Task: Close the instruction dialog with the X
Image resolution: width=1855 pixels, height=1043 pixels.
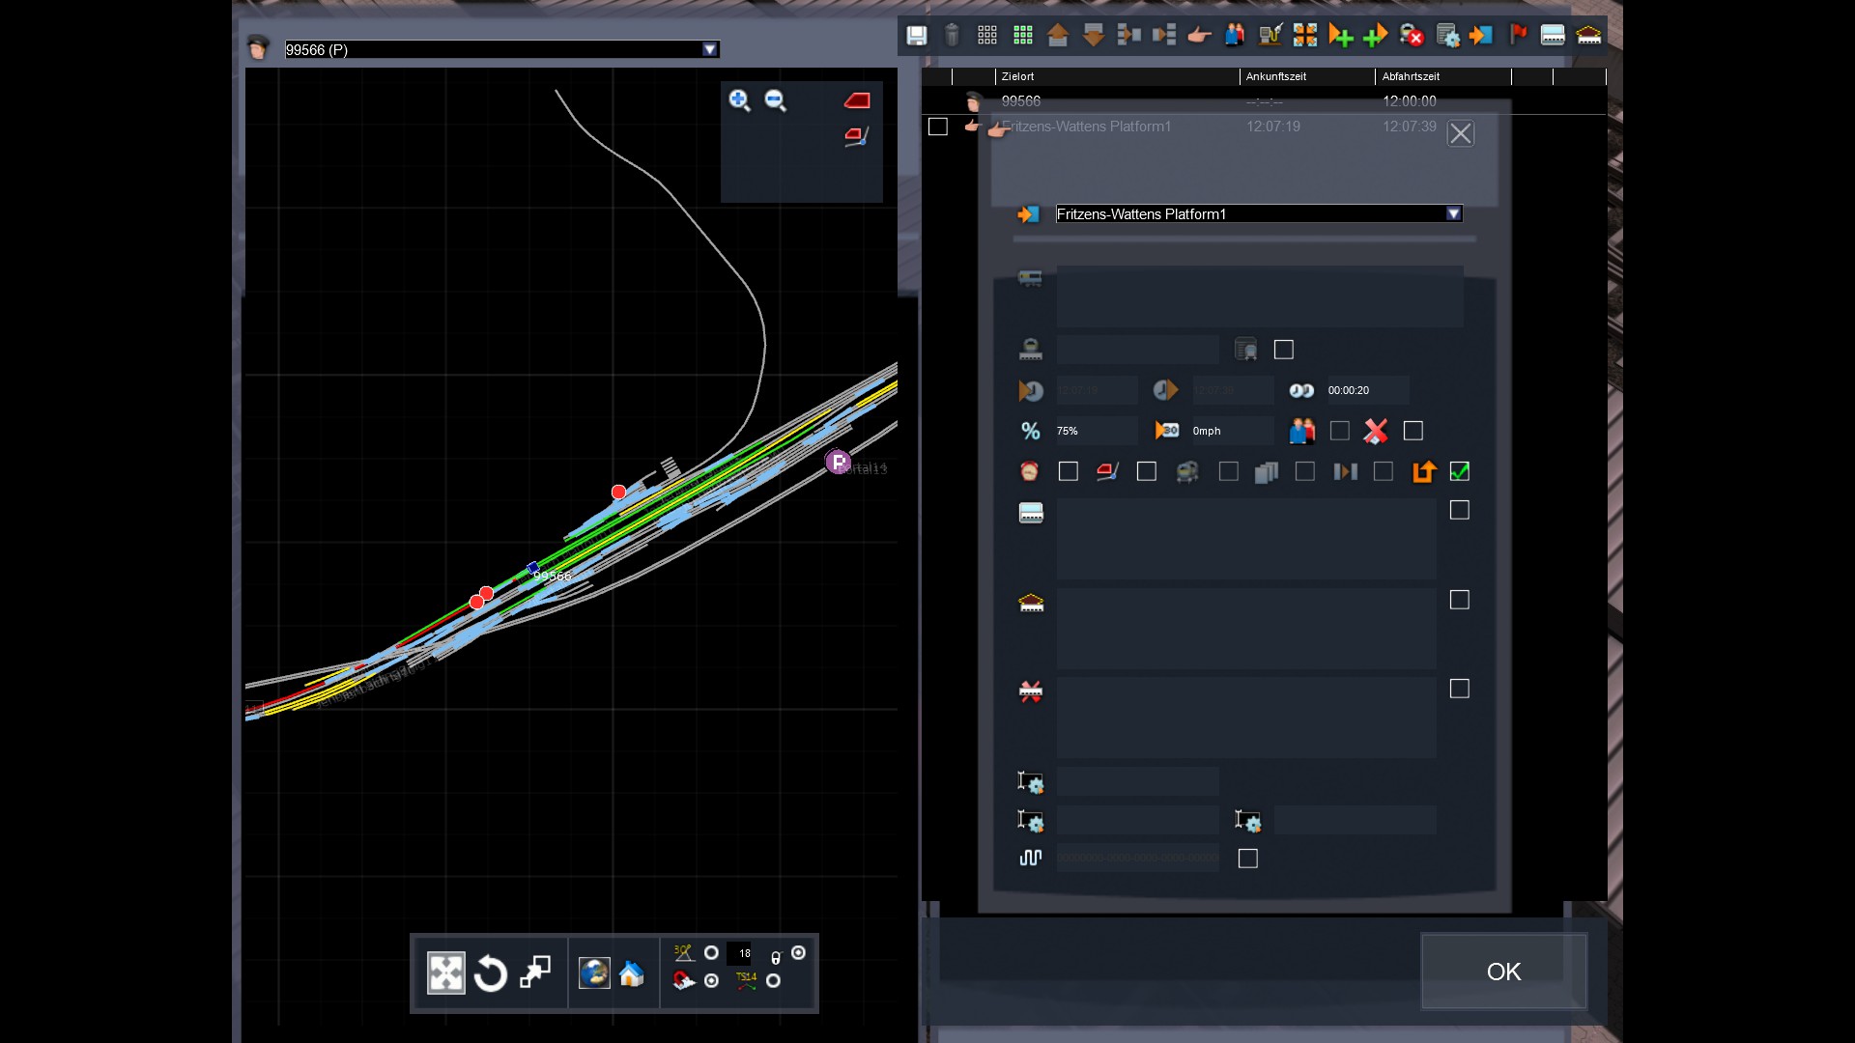Action: [1461, 133]
